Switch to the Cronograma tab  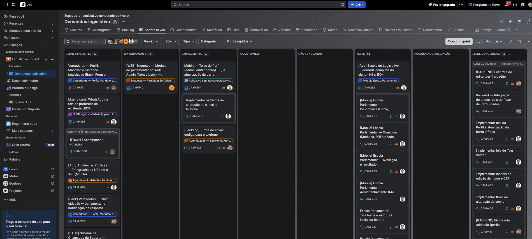99,30
